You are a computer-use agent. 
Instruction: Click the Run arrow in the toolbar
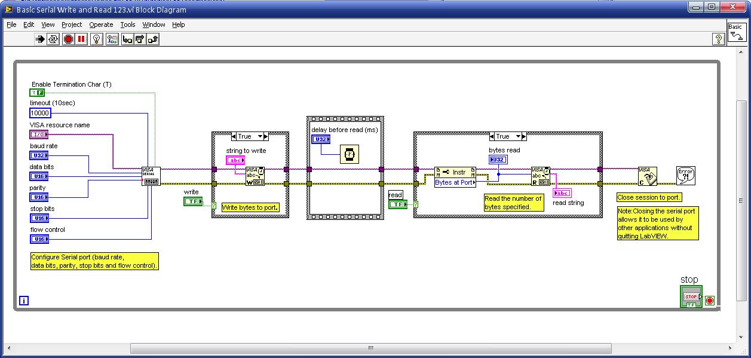tap(40, 39)
